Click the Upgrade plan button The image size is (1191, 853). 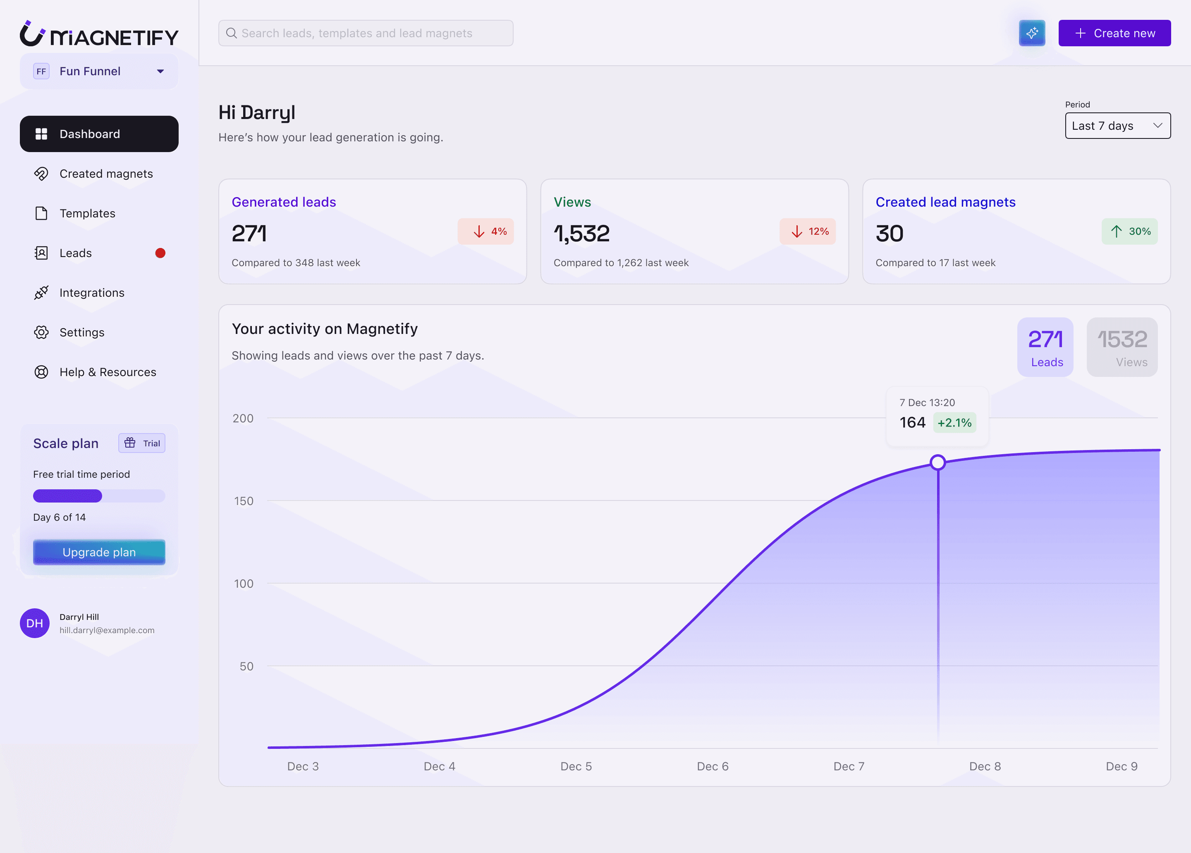(x=99, y=552)
